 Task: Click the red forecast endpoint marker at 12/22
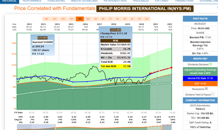coord(172,68)
